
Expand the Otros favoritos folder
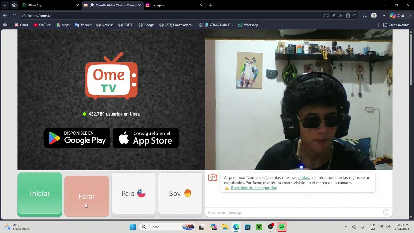[x=396, y=25]
